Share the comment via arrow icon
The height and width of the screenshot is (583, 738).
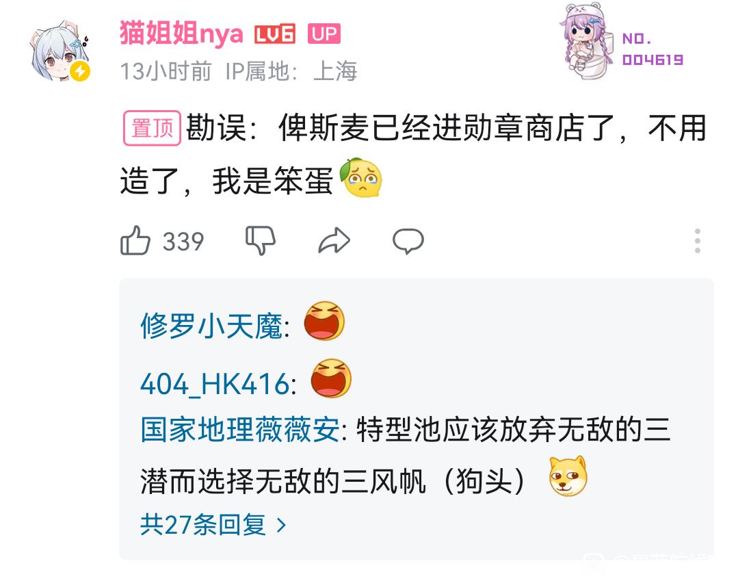point(334,241)
